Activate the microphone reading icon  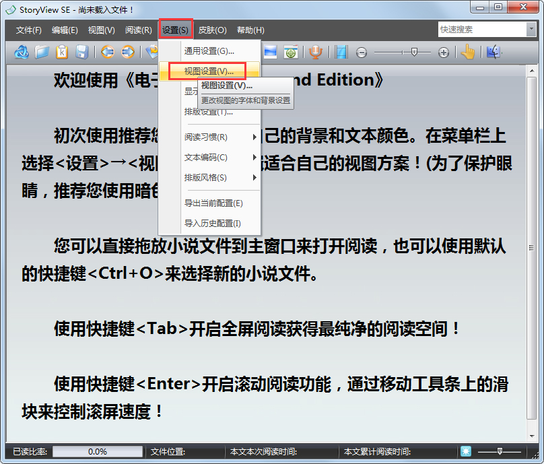click(x=314, y=52)
